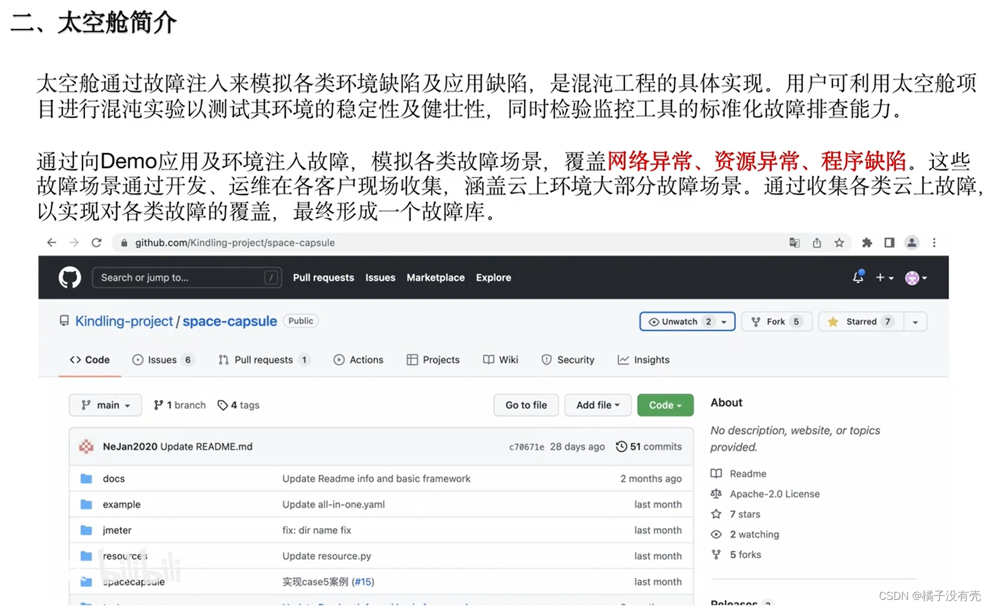Click the translate page icon in address bar

coord(794,243)
